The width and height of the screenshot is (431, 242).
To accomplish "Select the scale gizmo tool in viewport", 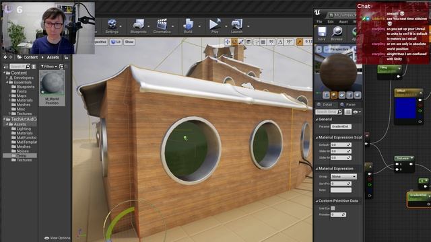I will [241, 42].
